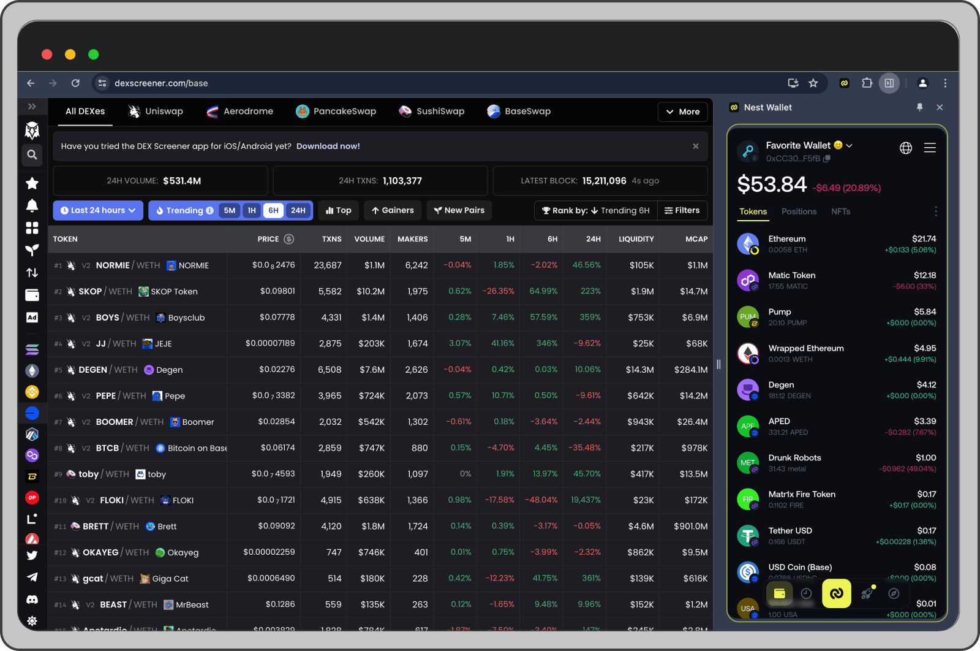Viewport: 980px width, 651px height.
Task: Open gainers and losers arrows icon
Action: (32, 273)
